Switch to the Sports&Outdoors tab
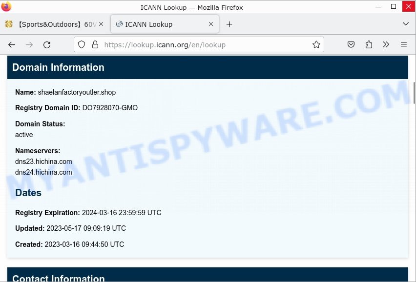This screenshot has height=282, width=416. tap(54, 24)
